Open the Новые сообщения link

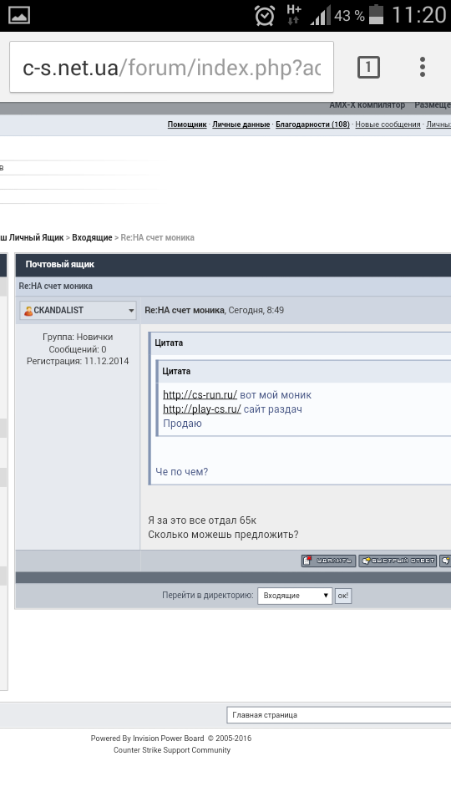click(388, 124)
